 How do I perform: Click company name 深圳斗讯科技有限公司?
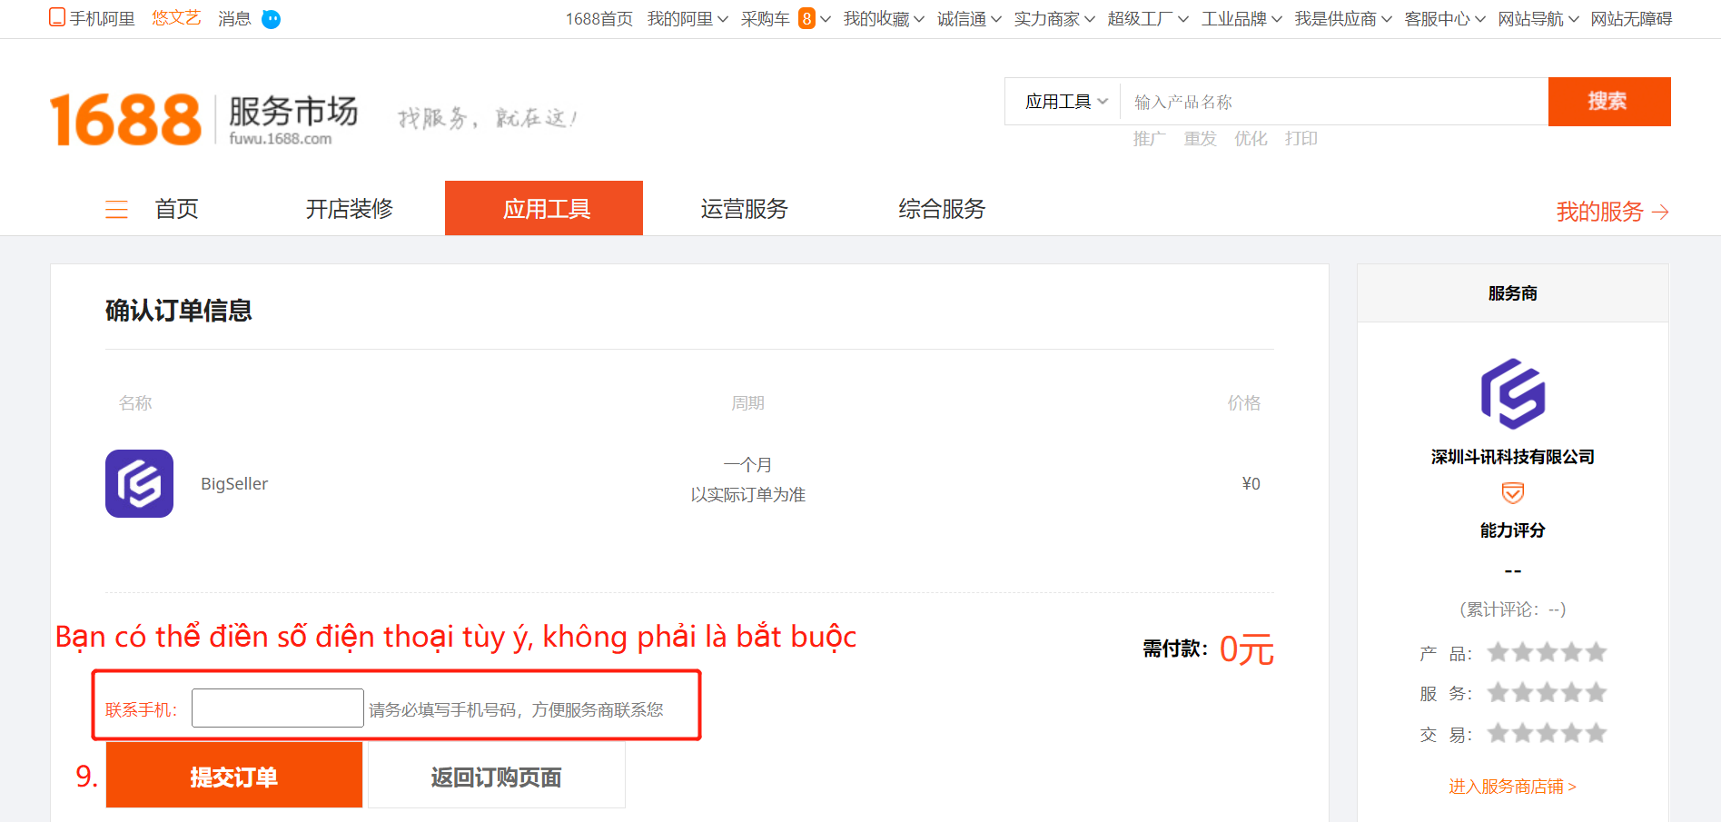coord(1512,457)
